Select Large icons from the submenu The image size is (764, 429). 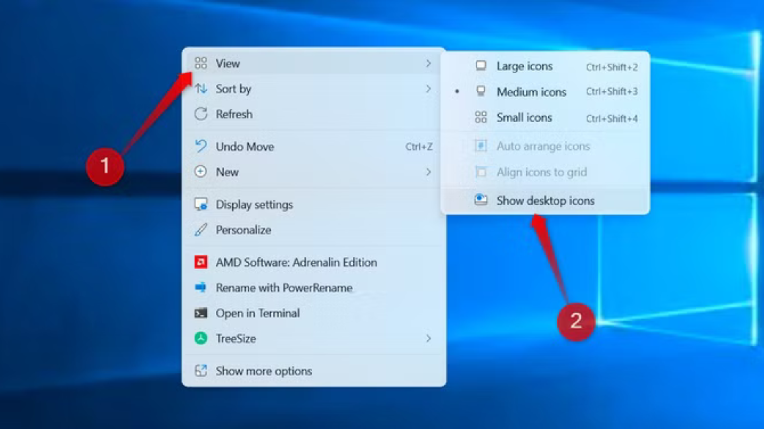tap(524, 66)
